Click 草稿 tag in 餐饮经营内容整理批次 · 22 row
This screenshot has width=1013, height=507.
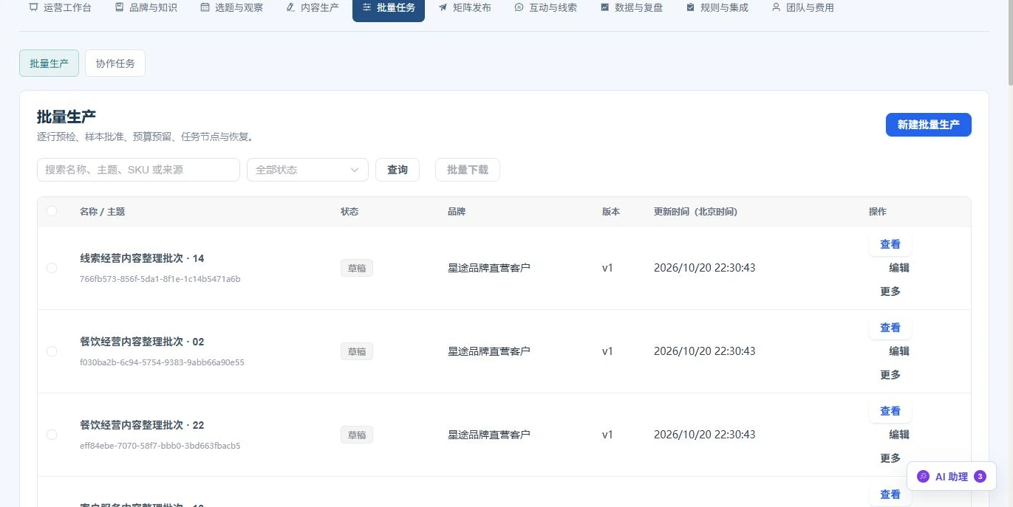pyautogui.click(x=357, y=435)
